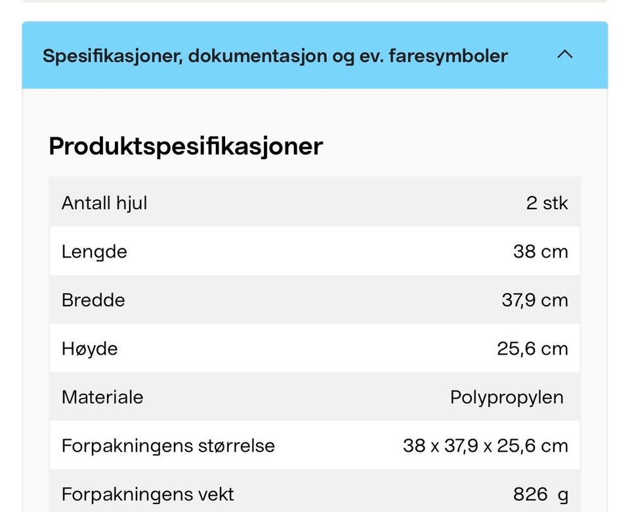Click the word 'faresymboler' in the header
This screenshot has width=630, height=512.
coord(448,56)
